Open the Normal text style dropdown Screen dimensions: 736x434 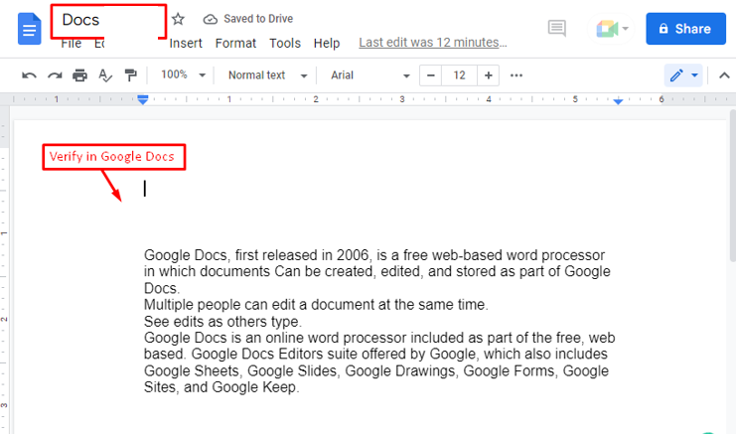coord(267,75)
